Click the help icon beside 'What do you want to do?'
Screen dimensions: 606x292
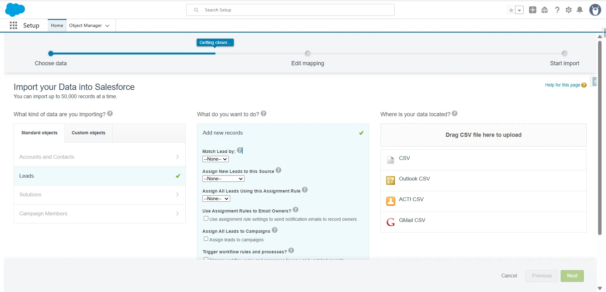pyautogui.click(x=264, y=113)
